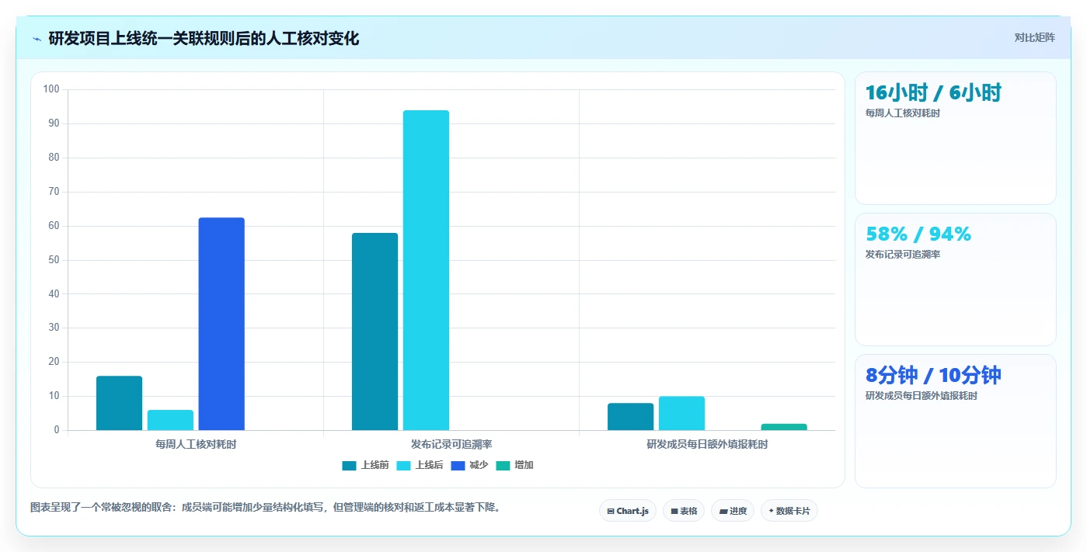
Task: Click the 上线前 bar for 发布记录可追溯率
Action: tap(375, 332)
